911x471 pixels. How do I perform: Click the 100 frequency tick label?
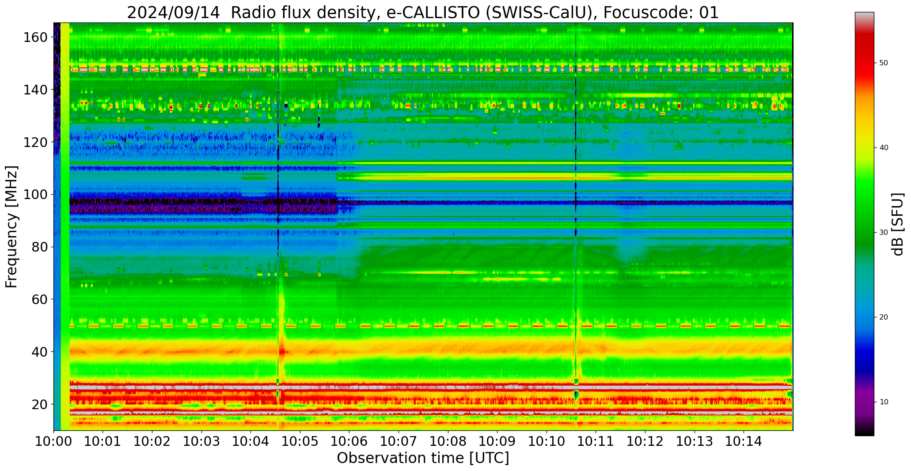(x=36, y=195)
